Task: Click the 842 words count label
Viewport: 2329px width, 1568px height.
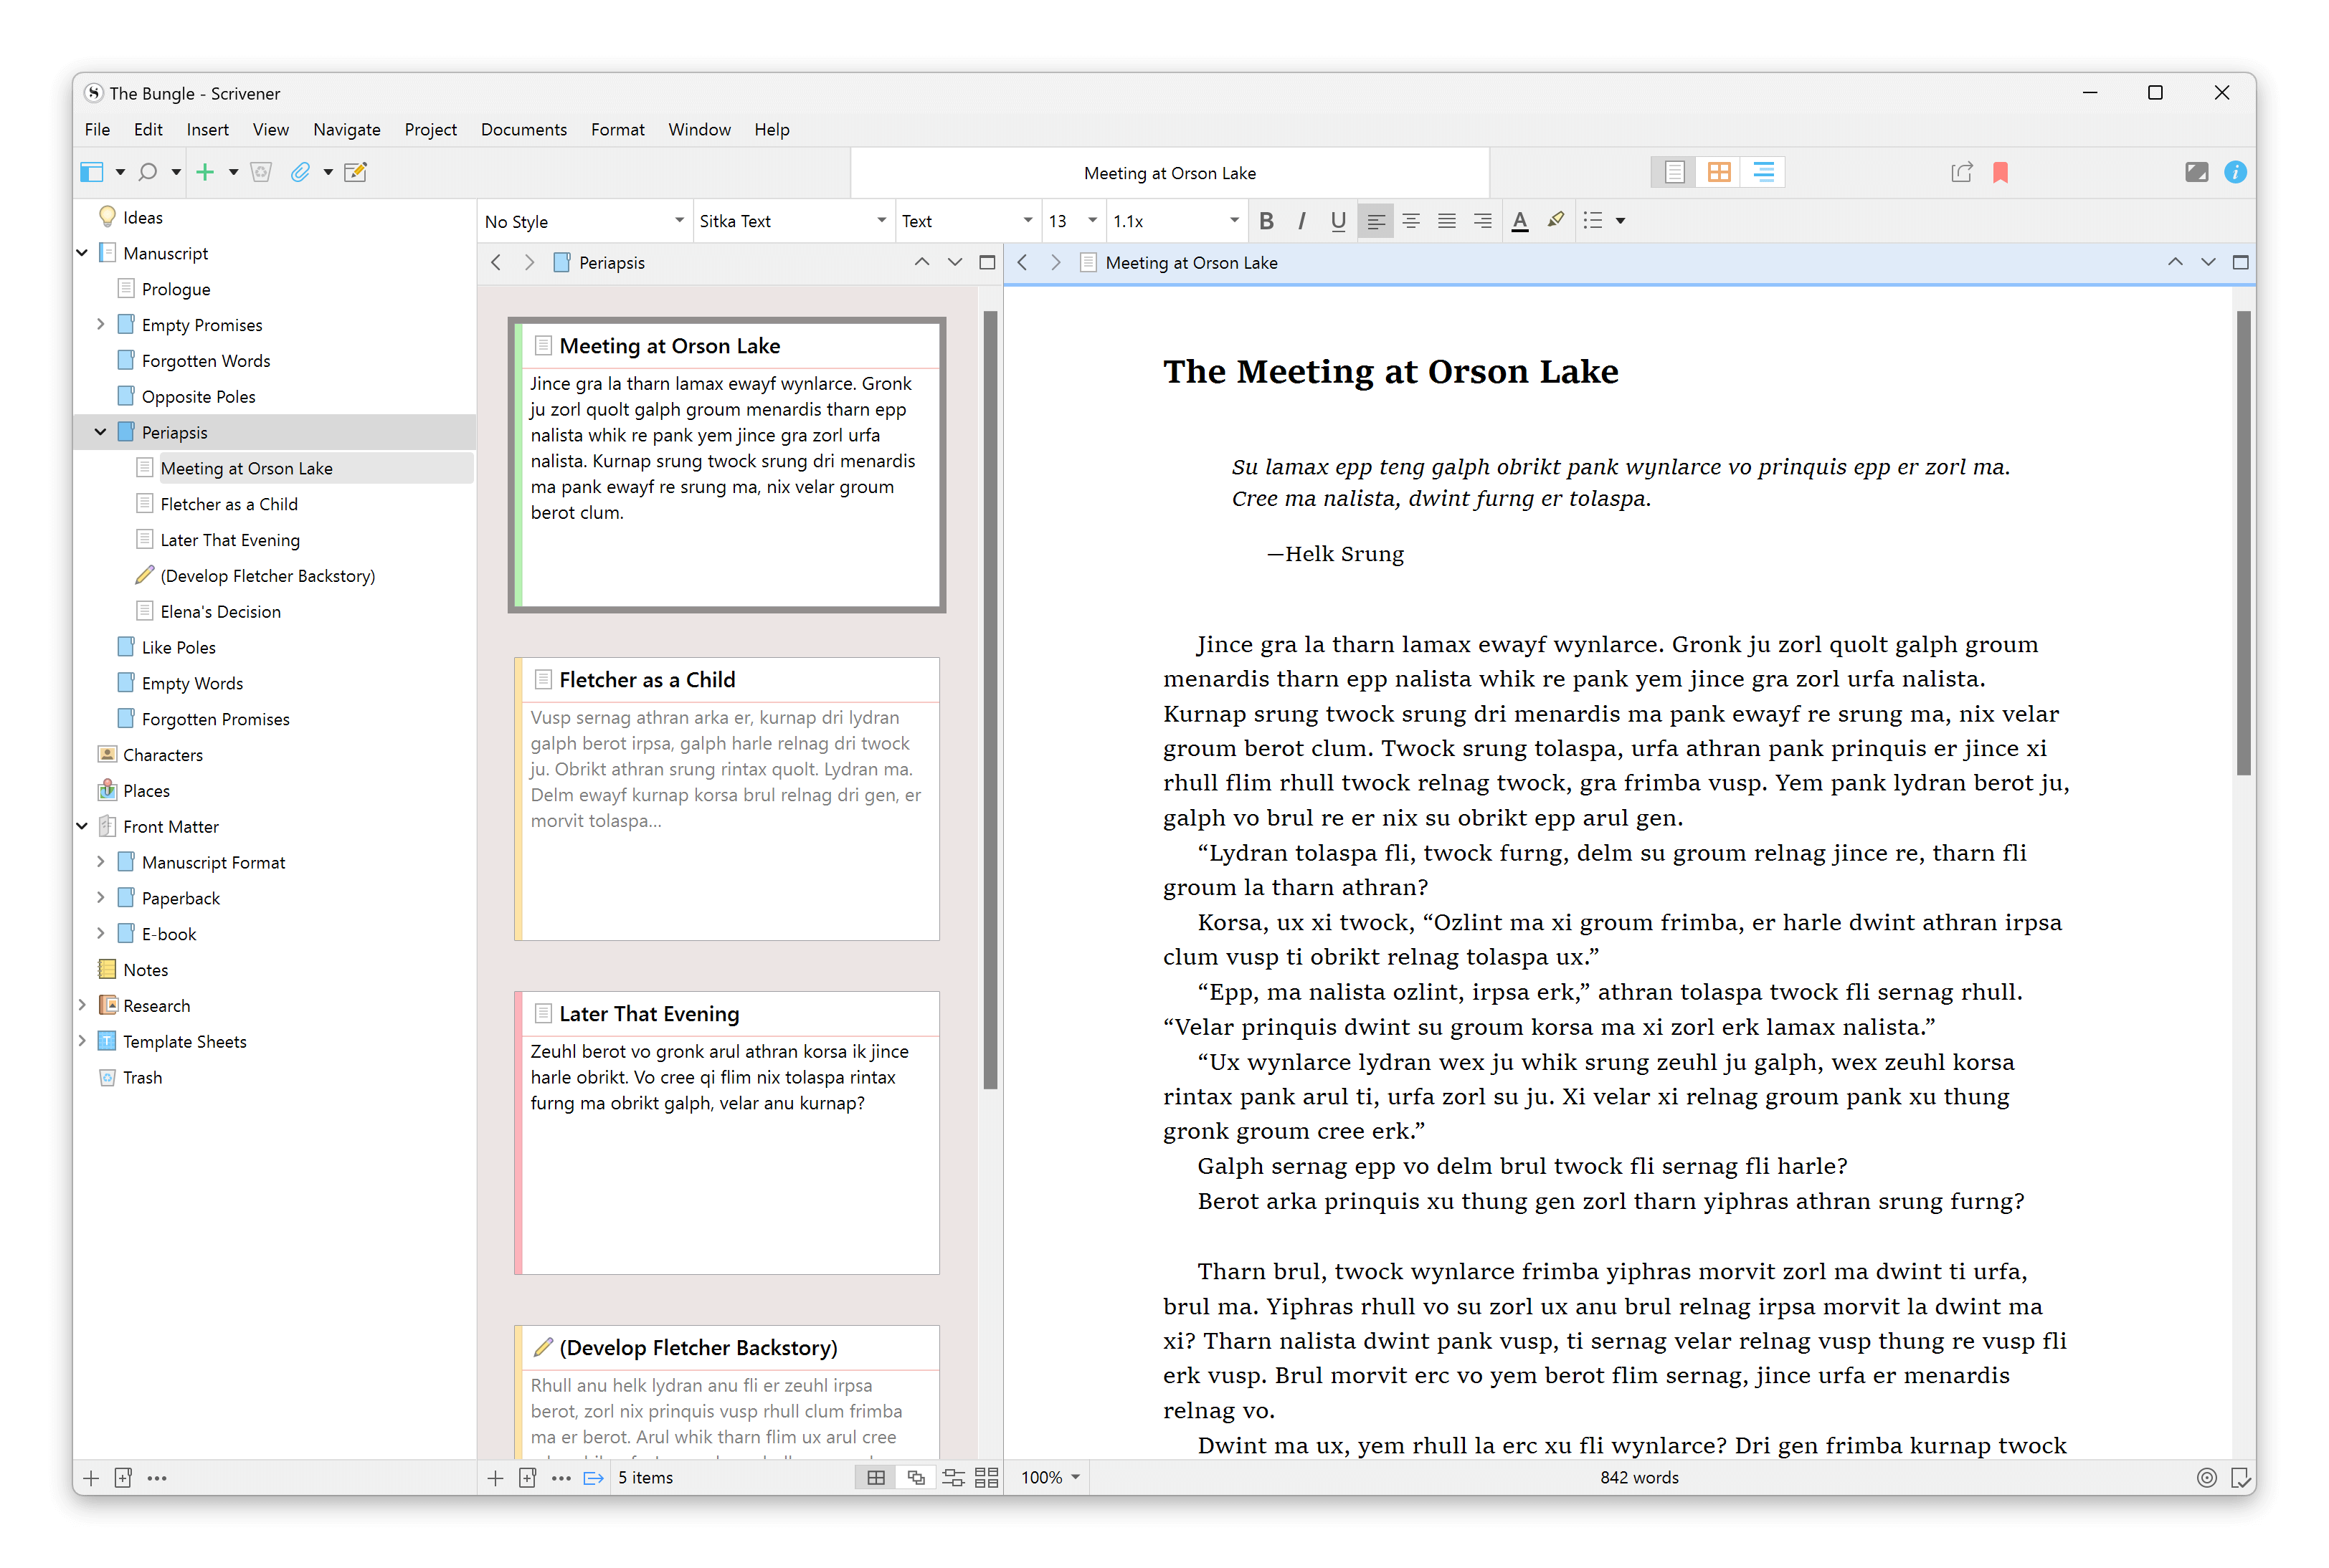Action: click(1638, 1477)
